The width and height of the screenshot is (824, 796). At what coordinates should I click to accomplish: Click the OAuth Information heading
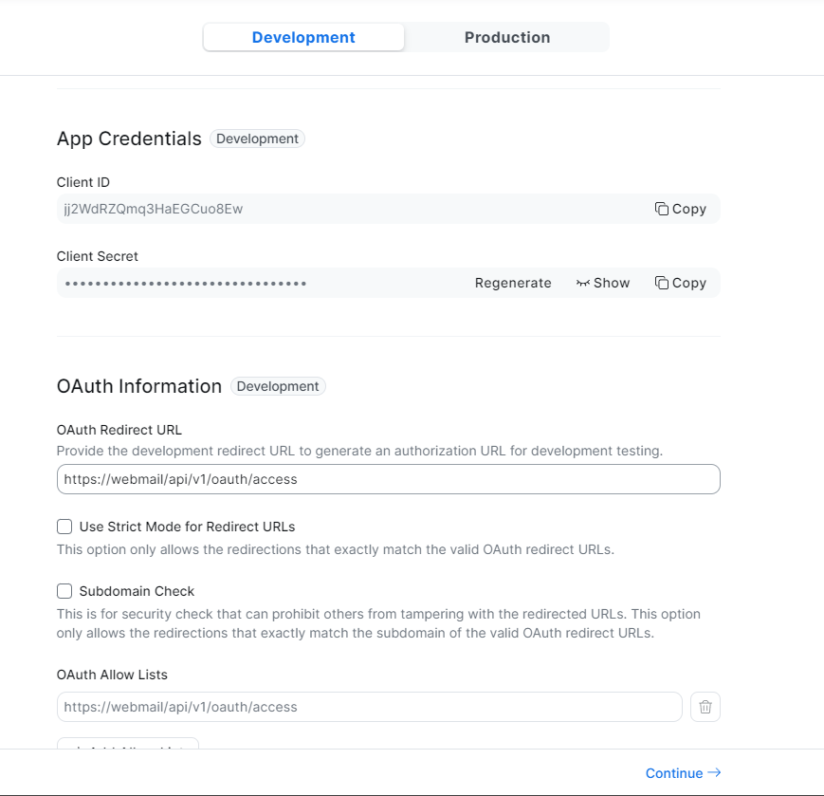[139, 386]
